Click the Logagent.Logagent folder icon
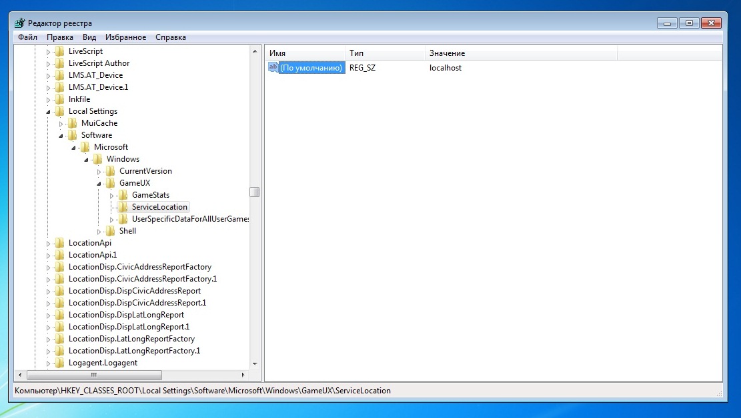The image size is (741, 418). pos(59,363)
